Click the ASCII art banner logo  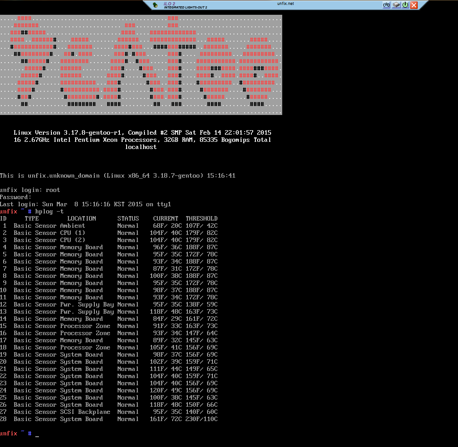tap(141, 65)
